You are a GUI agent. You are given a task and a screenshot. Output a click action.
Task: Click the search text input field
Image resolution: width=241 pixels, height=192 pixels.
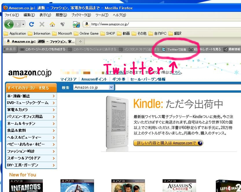[x=178, y=87]
